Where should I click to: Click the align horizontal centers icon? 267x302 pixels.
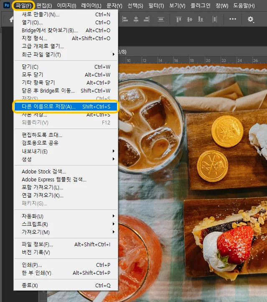point(136,19)
